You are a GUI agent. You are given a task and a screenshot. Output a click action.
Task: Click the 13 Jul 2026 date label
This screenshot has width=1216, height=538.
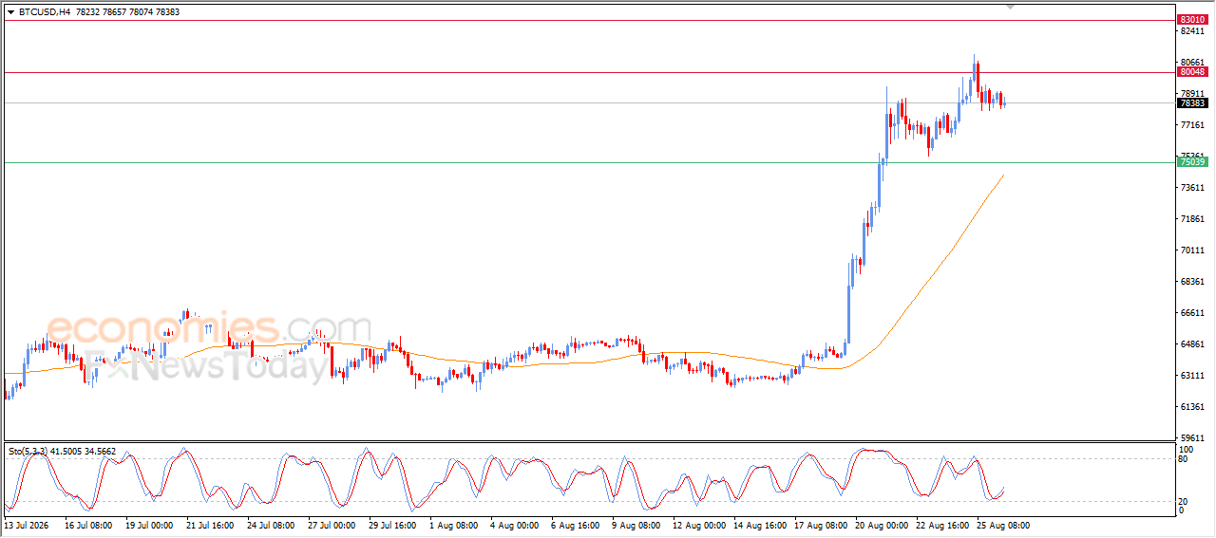click(x=27, y=525)
